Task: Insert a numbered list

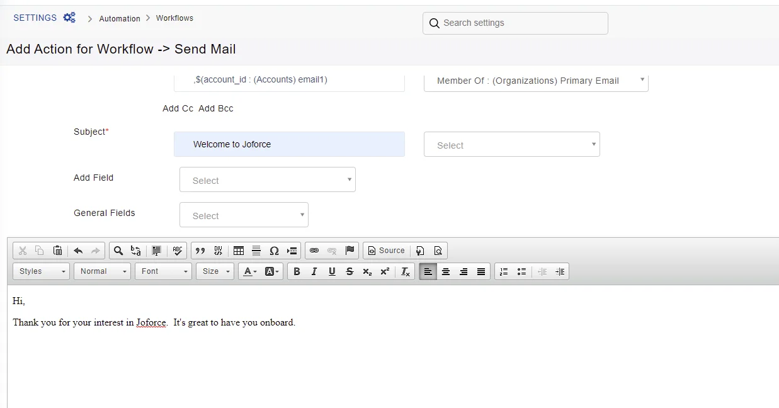Action: pyautogui.click(x=504, y=271)
